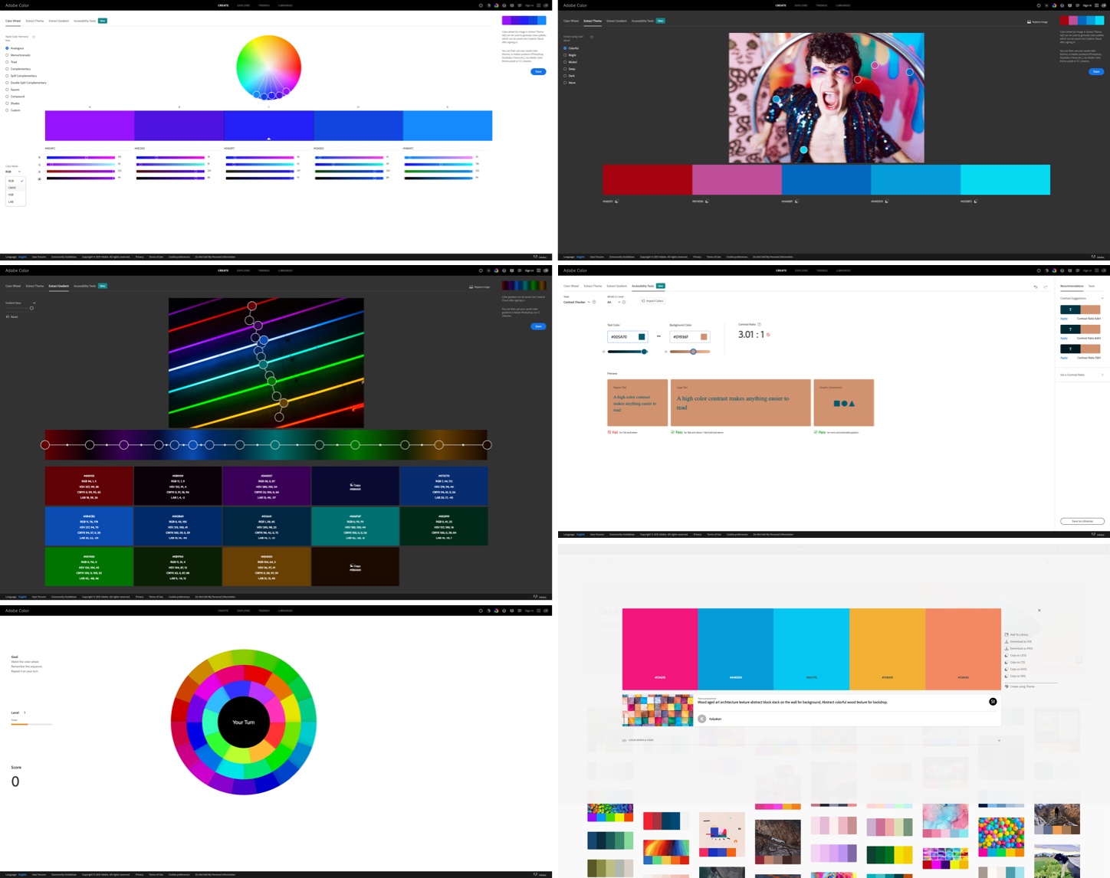This screenshot has height=878, width=1110.
Task: Click the Background Color slider handle
Action: pyautogui.click(x=693, y=352)
